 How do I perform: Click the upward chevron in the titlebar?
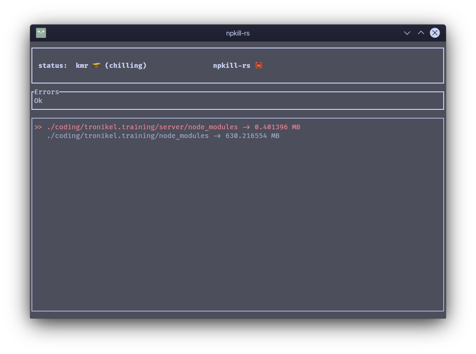421,33
